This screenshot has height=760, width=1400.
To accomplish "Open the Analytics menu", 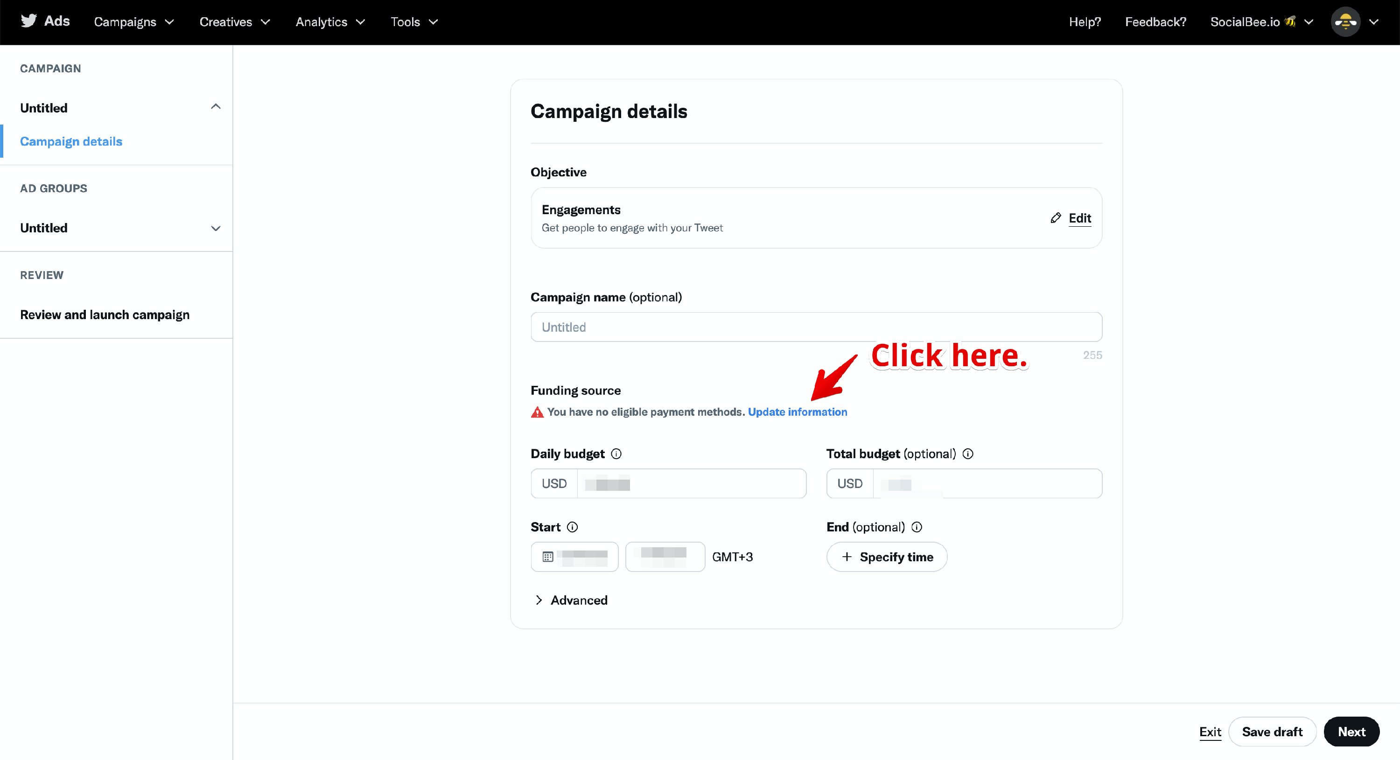I will pyautogui.click(x=330, y=22).
